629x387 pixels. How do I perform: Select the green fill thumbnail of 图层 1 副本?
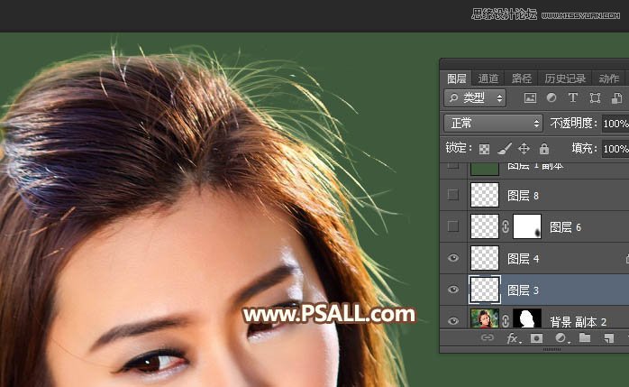click(485, 169)
